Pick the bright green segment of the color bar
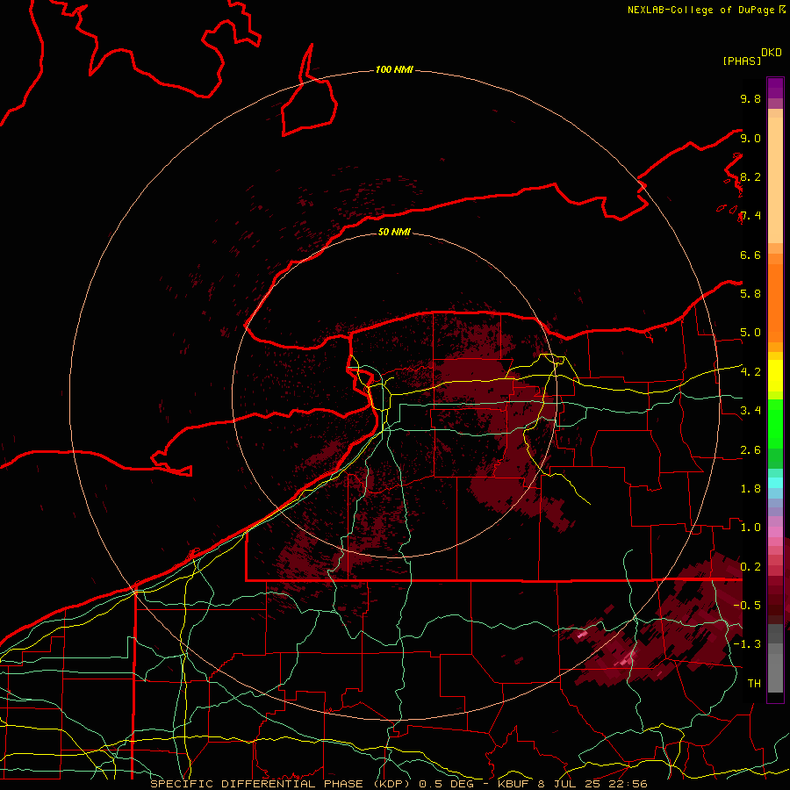Image resolution: width=790 pixels, height=790 pixels. (x=775, y=424)
